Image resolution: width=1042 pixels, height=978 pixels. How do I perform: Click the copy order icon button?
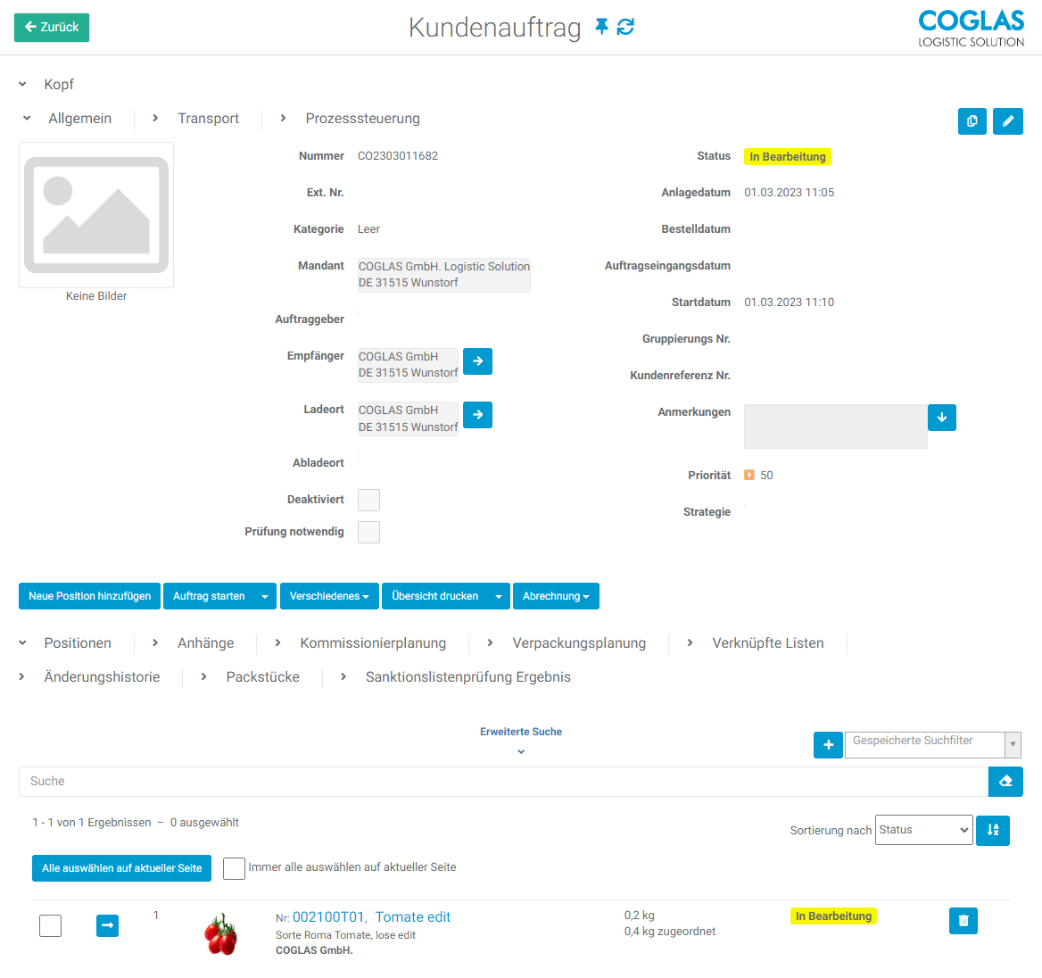click(x=972, y=121)
